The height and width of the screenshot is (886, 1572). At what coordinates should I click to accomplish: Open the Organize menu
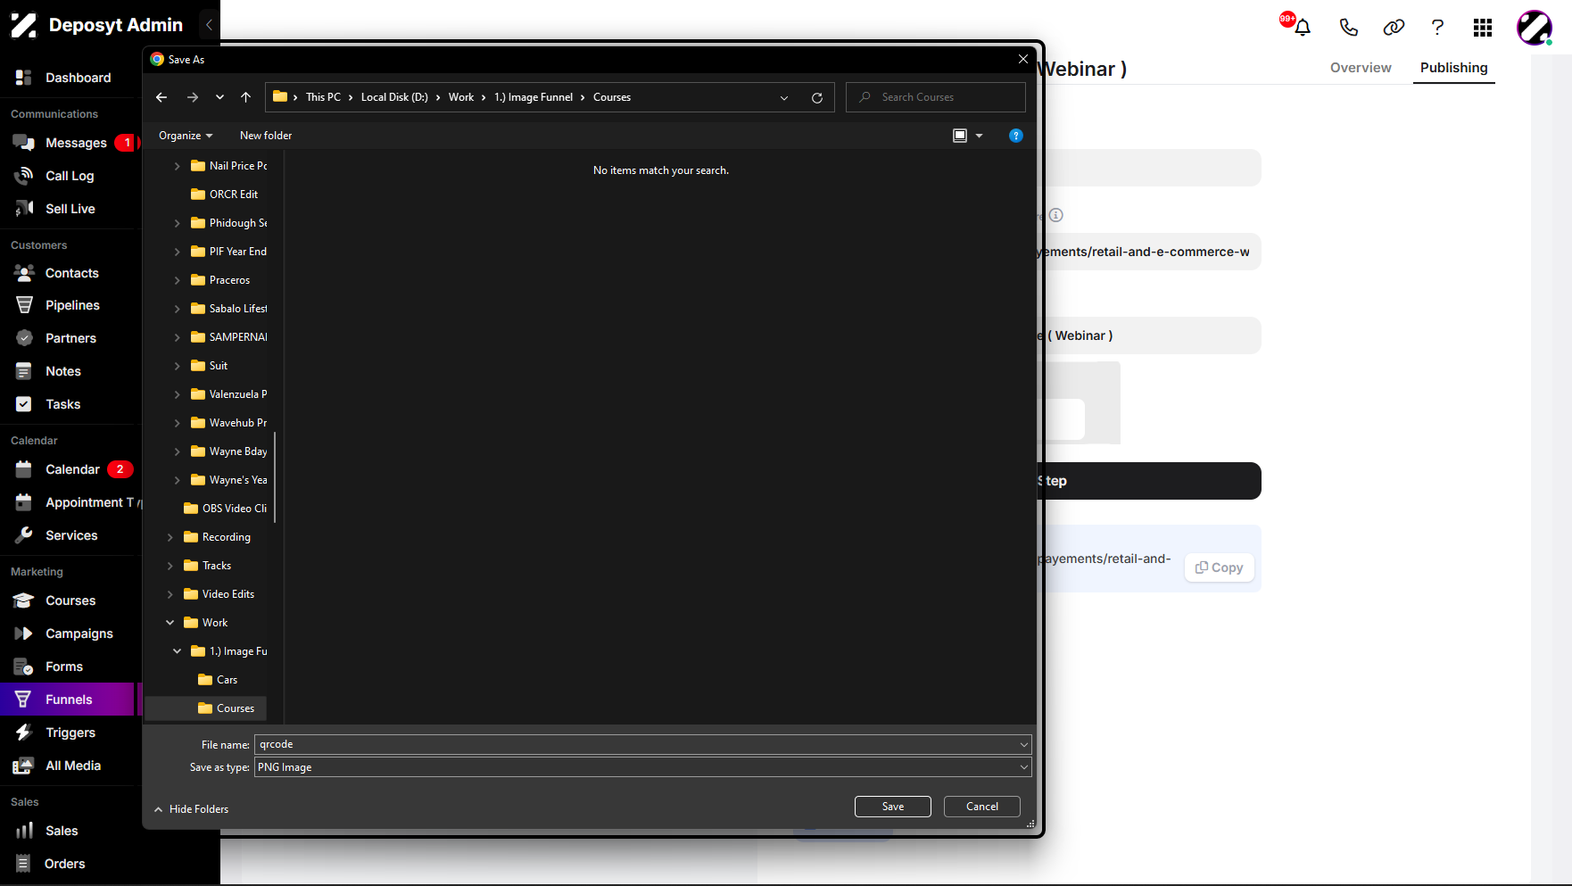[186, 136]
